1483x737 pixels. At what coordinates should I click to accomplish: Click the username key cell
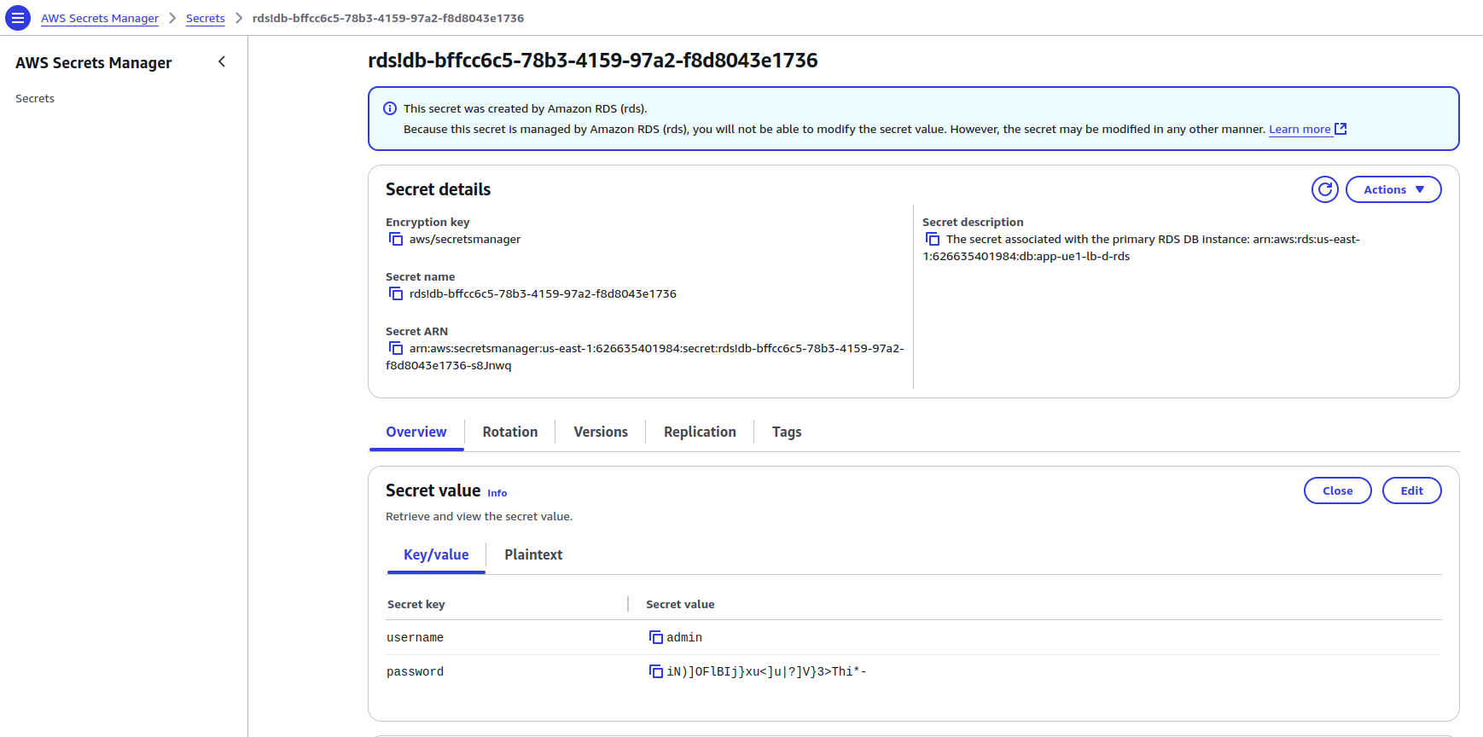[x=415, y=637]
